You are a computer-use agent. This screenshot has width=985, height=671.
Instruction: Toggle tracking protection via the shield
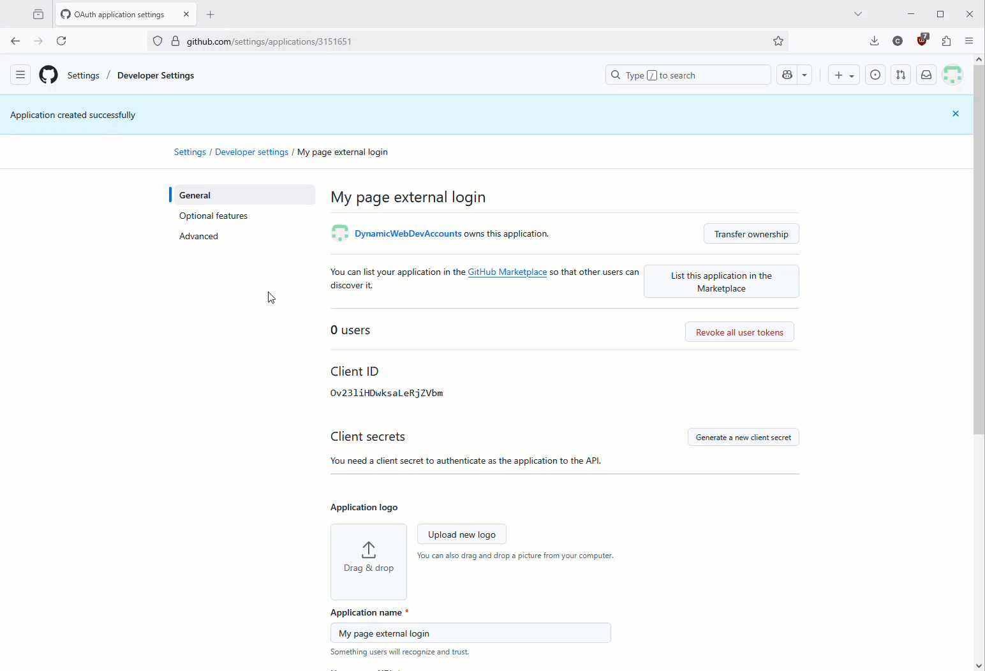[157, 41]
